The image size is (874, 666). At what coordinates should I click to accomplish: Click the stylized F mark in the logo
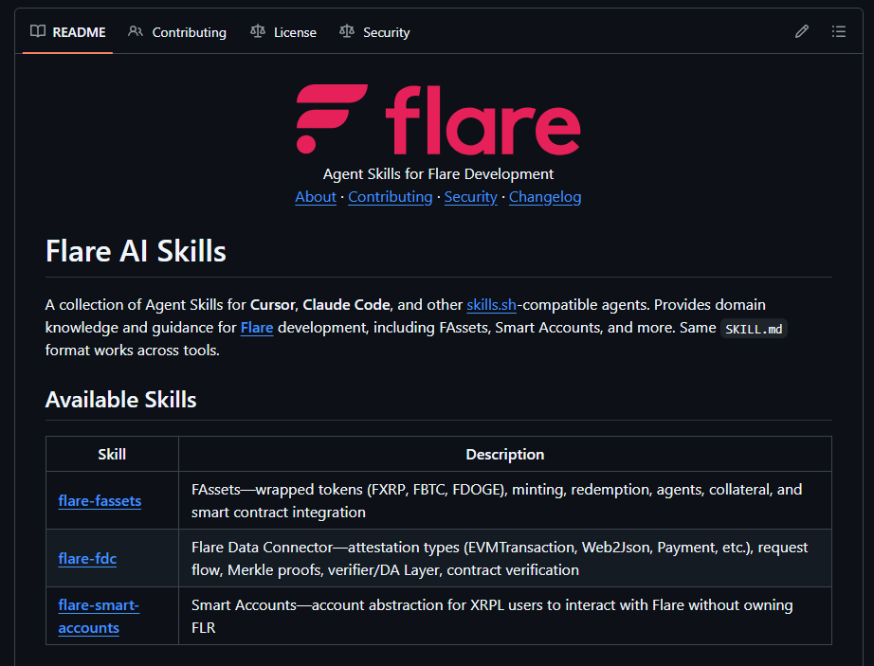point(332,118)
